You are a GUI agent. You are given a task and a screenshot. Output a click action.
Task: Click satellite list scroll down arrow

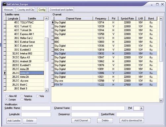(47, 90)
